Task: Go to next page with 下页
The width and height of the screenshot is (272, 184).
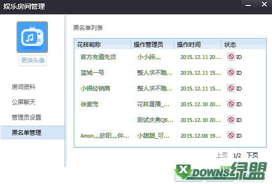Action: coord(252,155)
